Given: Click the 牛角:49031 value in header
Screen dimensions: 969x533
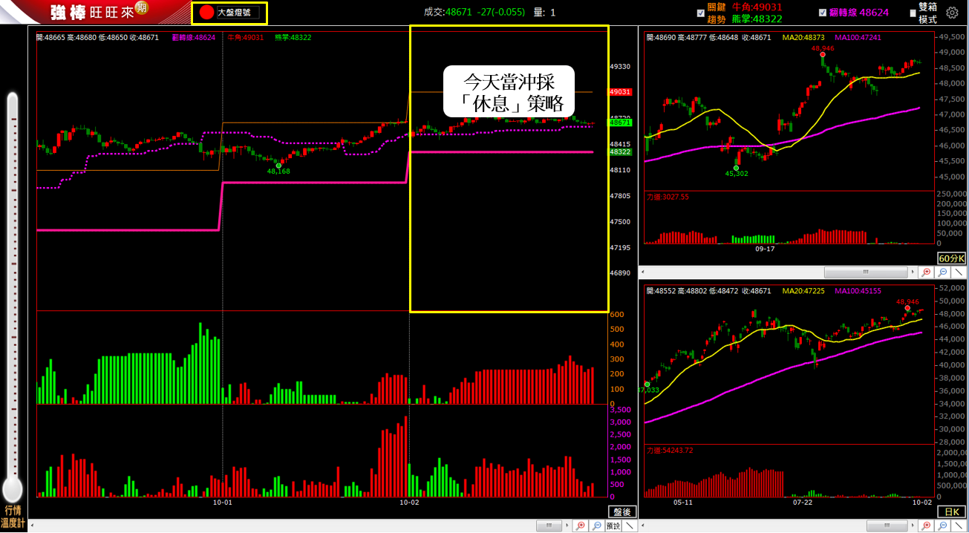Looking at the screenshot, I should (757, 7).
